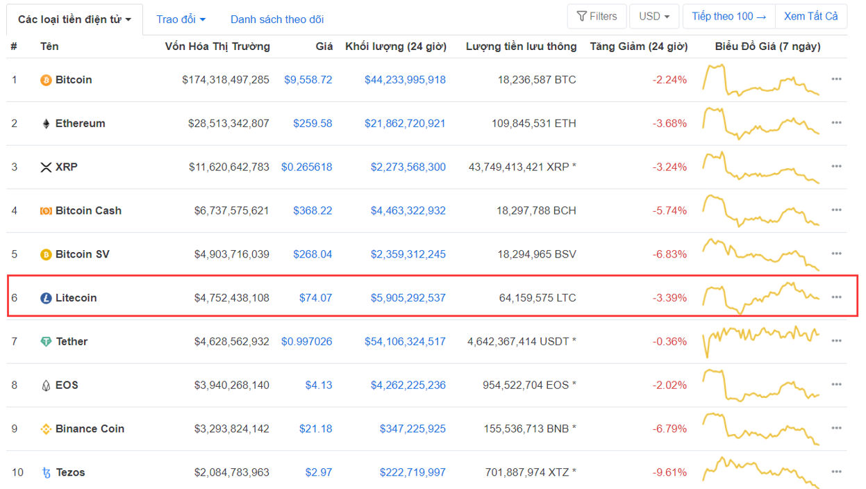Open the three-dot menu for Tether row

click(x=836, y=341)
